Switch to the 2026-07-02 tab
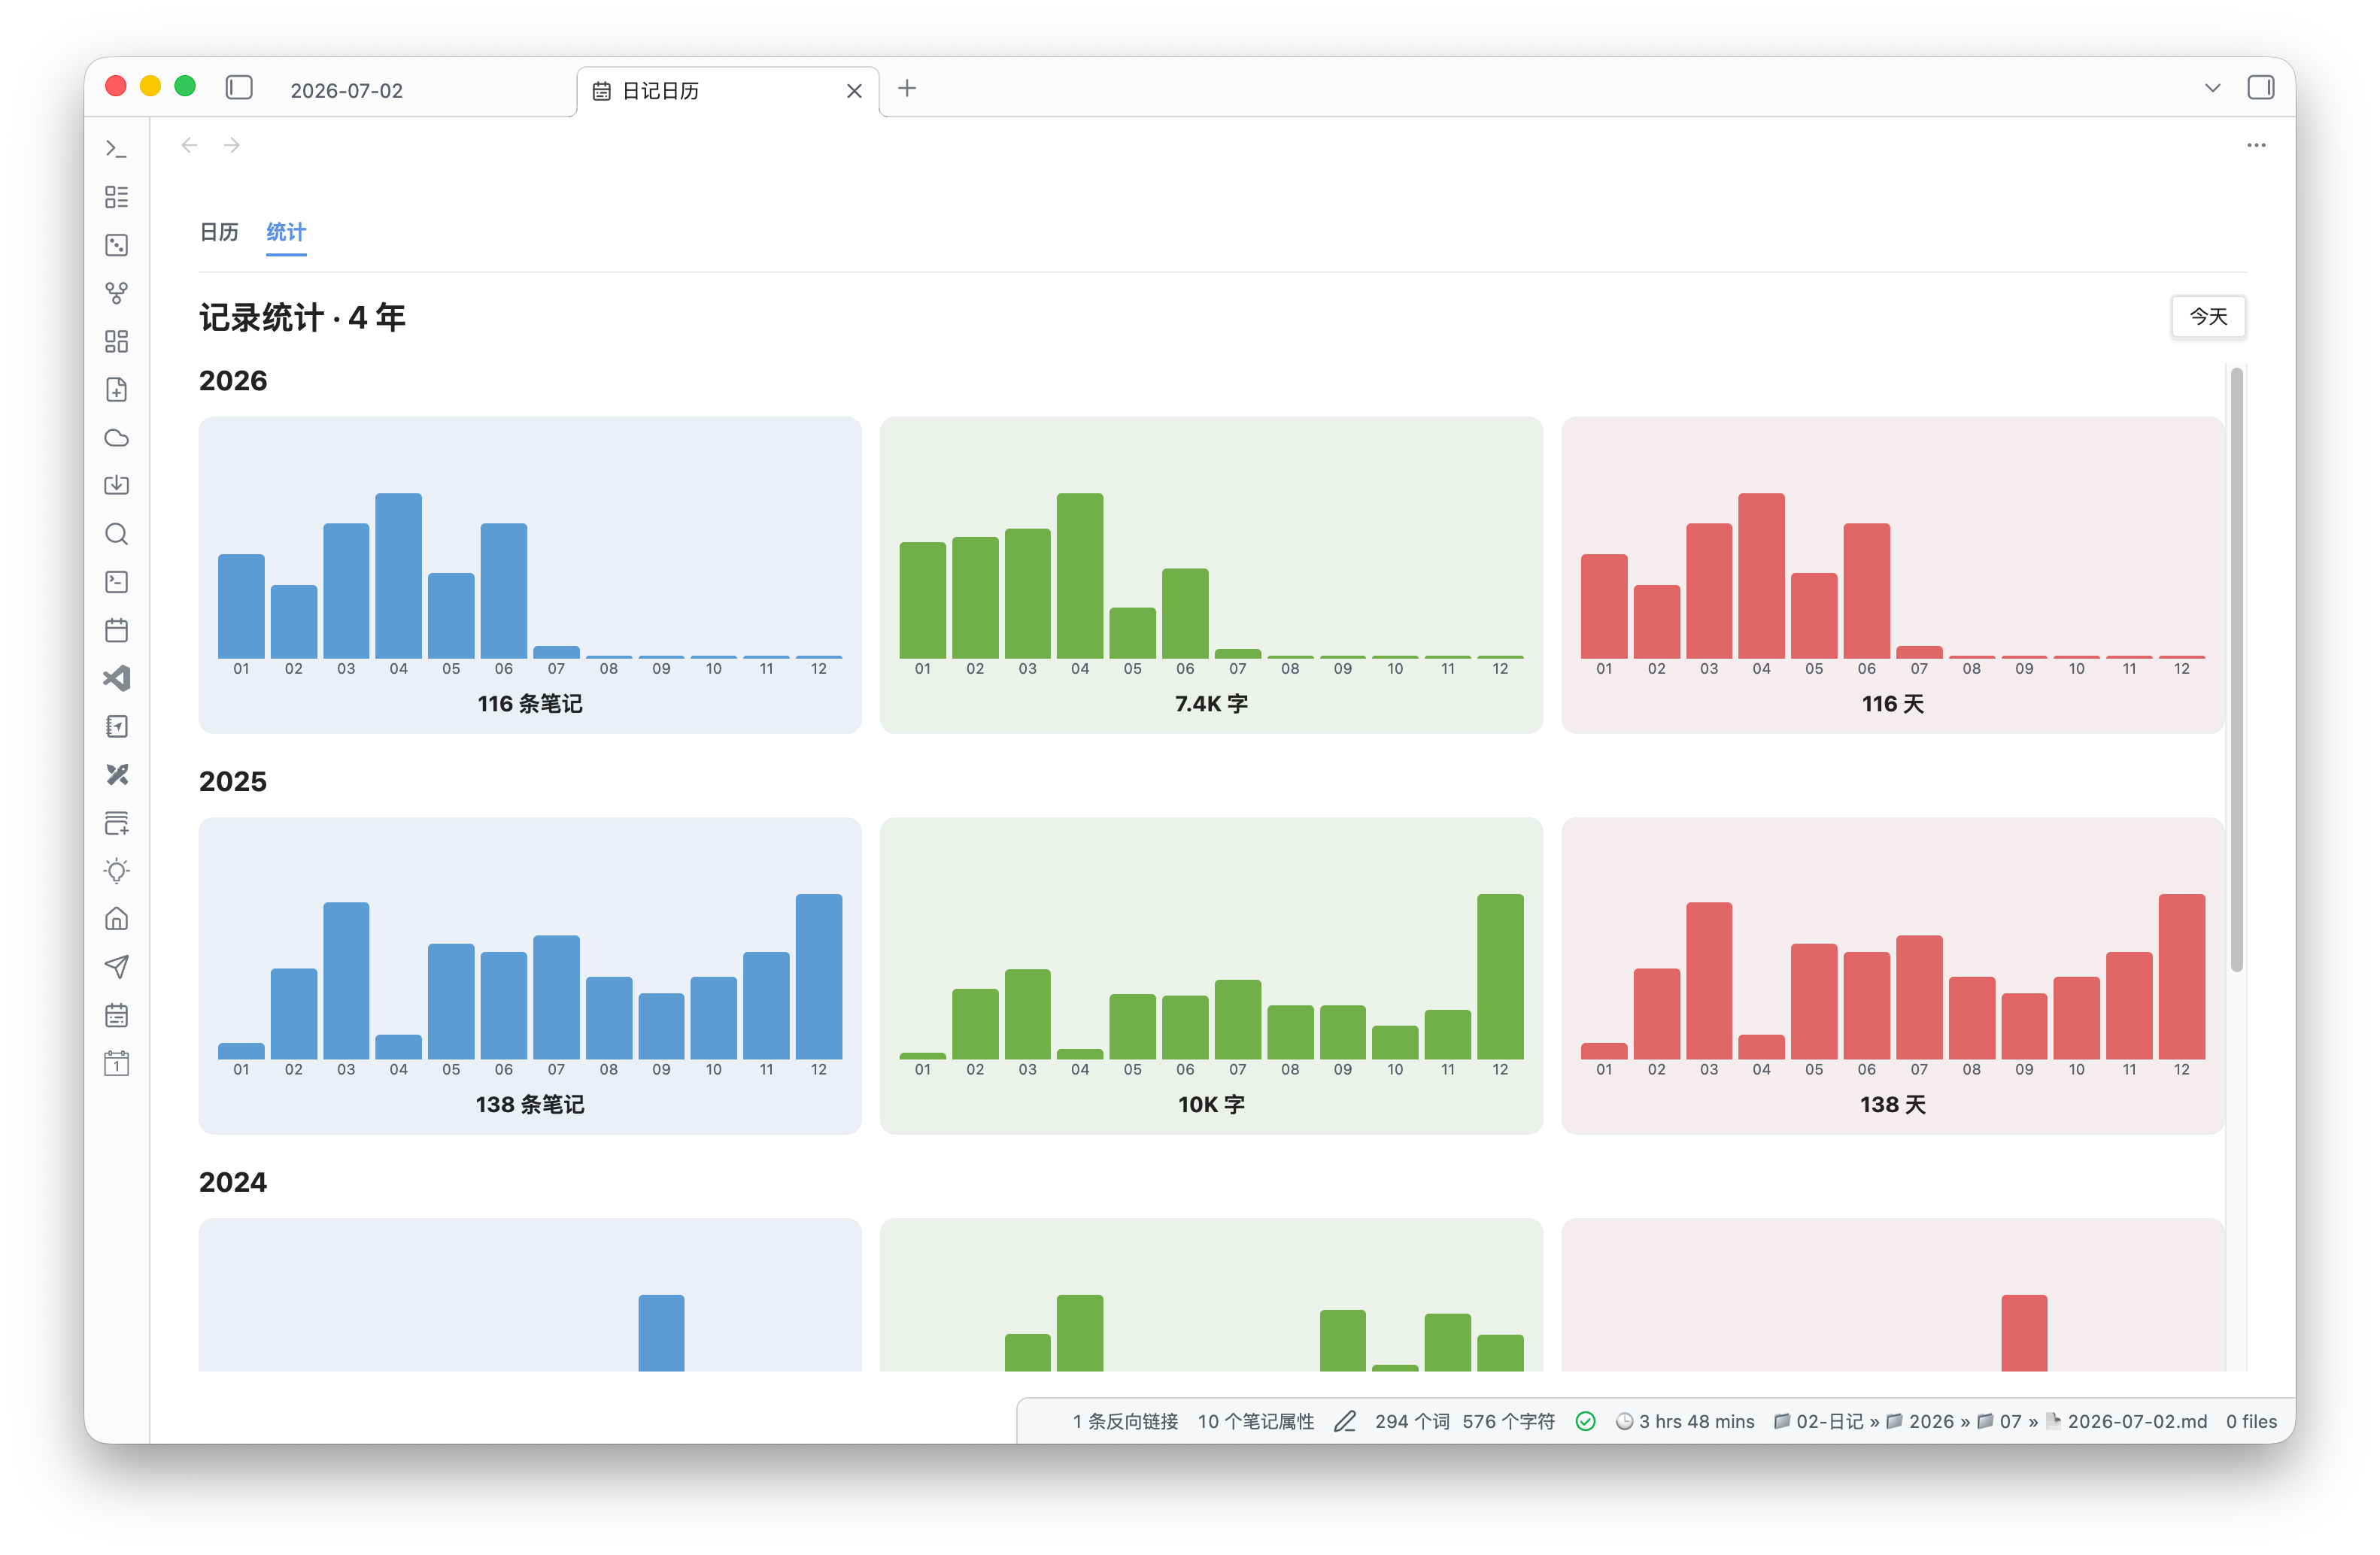2380x1555 pixels. click(x=346, y=91)
